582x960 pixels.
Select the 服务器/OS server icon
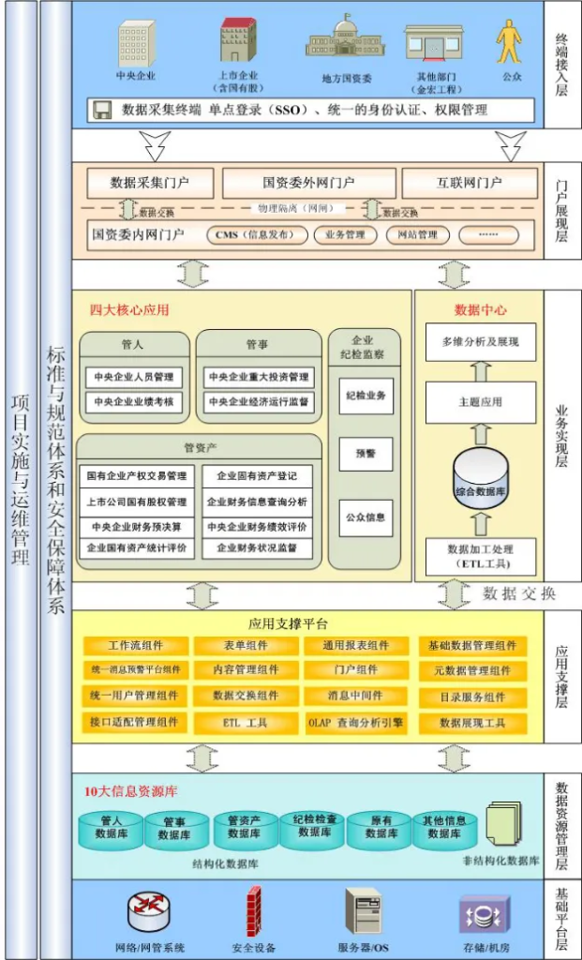(363, 909)
